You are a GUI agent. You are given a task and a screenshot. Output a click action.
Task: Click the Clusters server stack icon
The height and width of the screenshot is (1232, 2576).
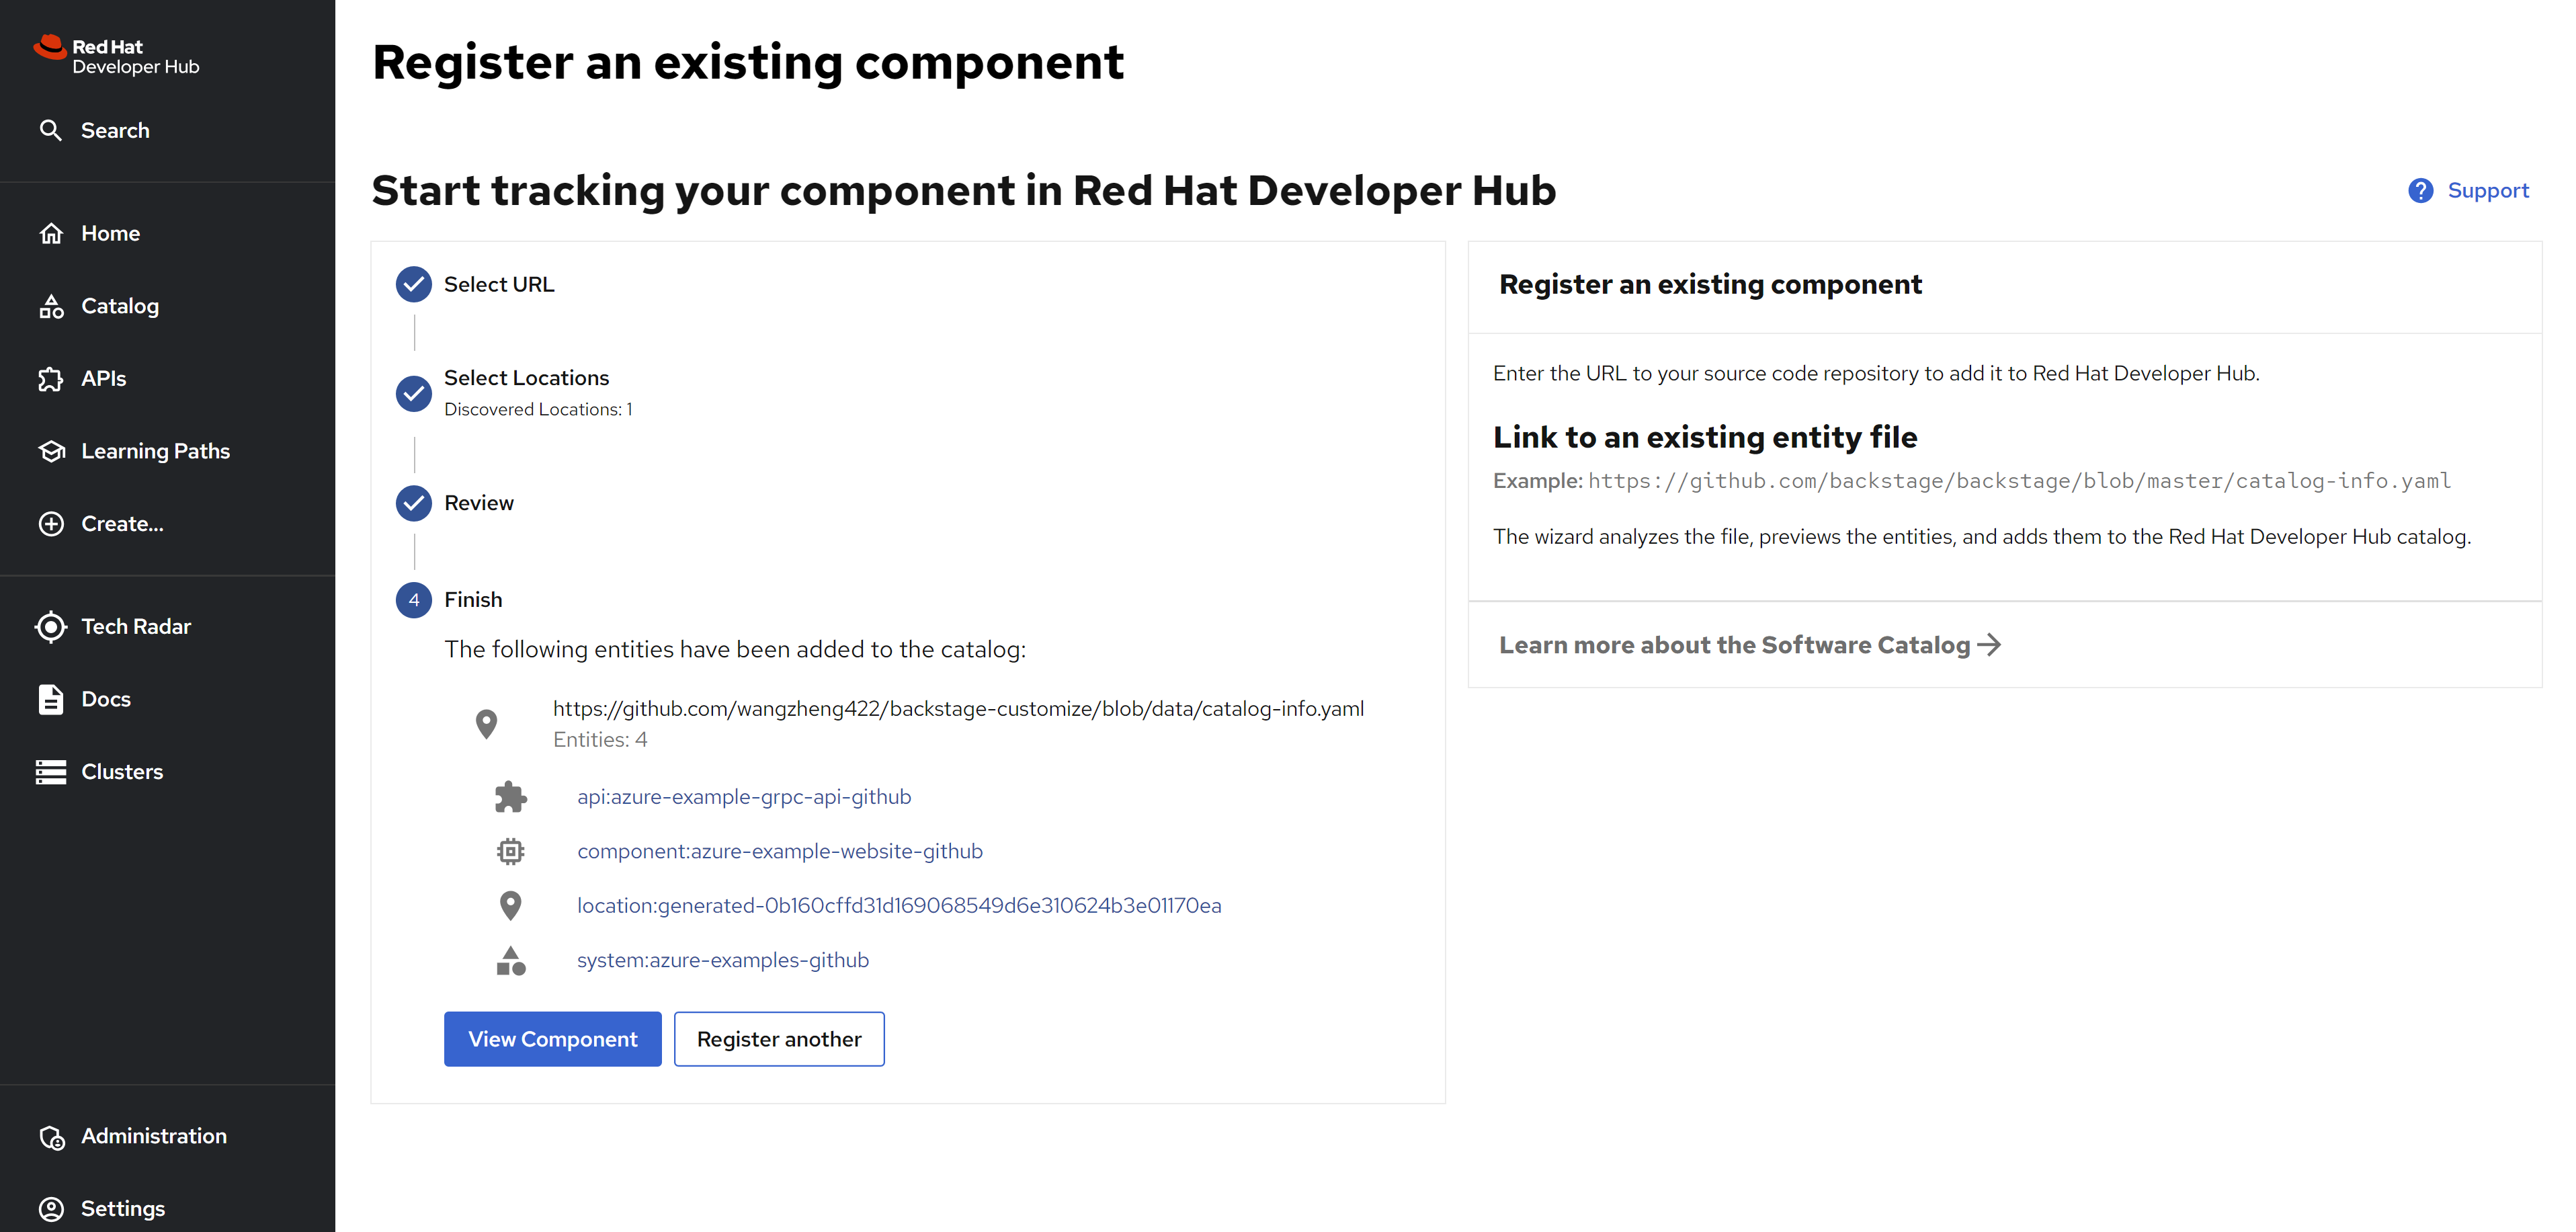(x=51, y=772)
